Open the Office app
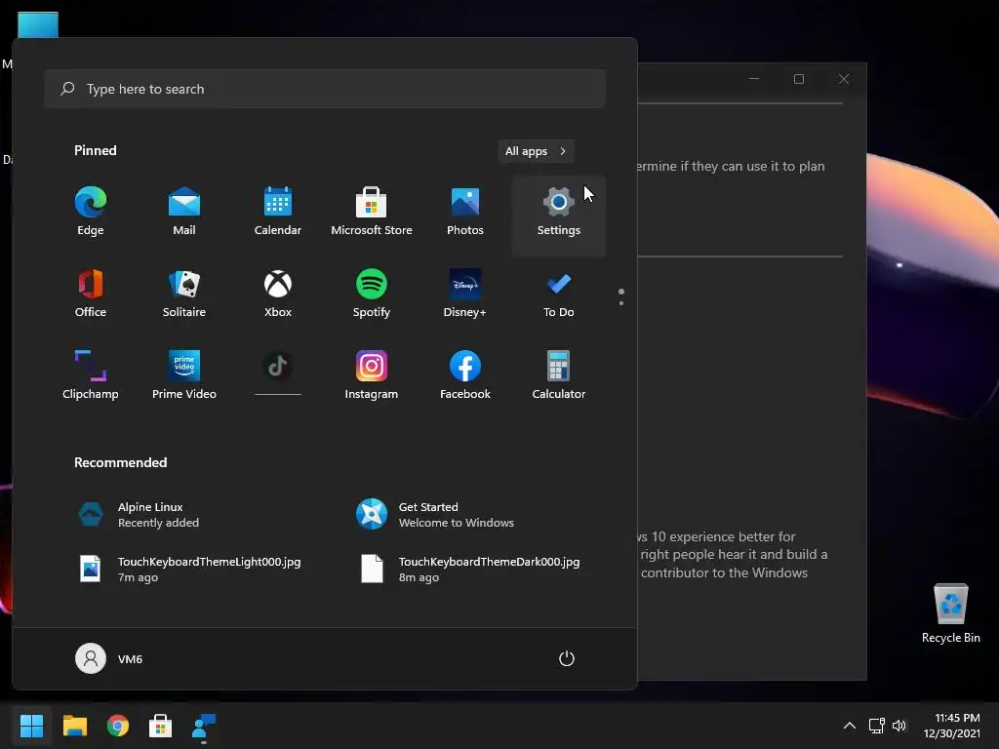This screenshot has width=999, height=749. [x=91, y=295]
